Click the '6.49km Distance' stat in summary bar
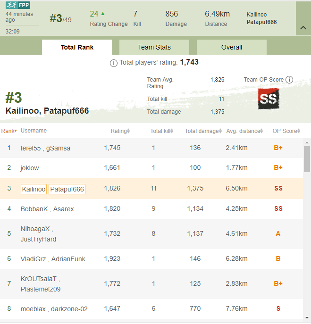 (218, 18)
